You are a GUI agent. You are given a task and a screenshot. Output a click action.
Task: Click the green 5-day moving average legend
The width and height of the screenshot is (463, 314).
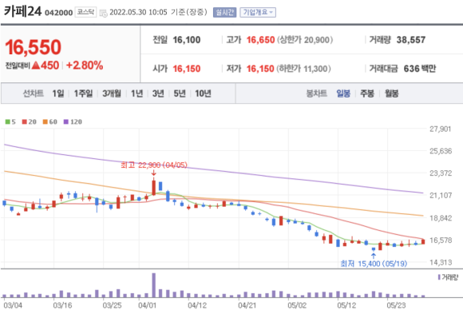(10, 121)
